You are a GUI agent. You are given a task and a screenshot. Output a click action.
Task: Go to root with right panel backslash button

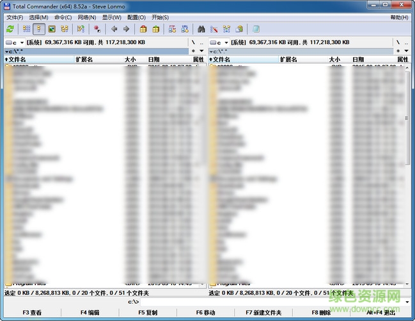pyautogui.click(x=398, y=42)
